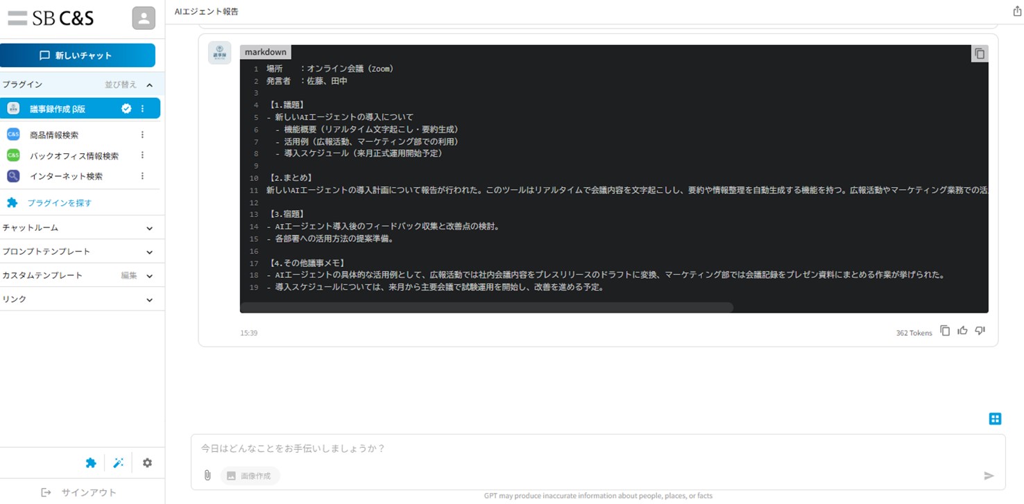The height and width of the screenshot is (504, 1024).
Task: Open settings gear in the sidebar footer
Action: 147,463
